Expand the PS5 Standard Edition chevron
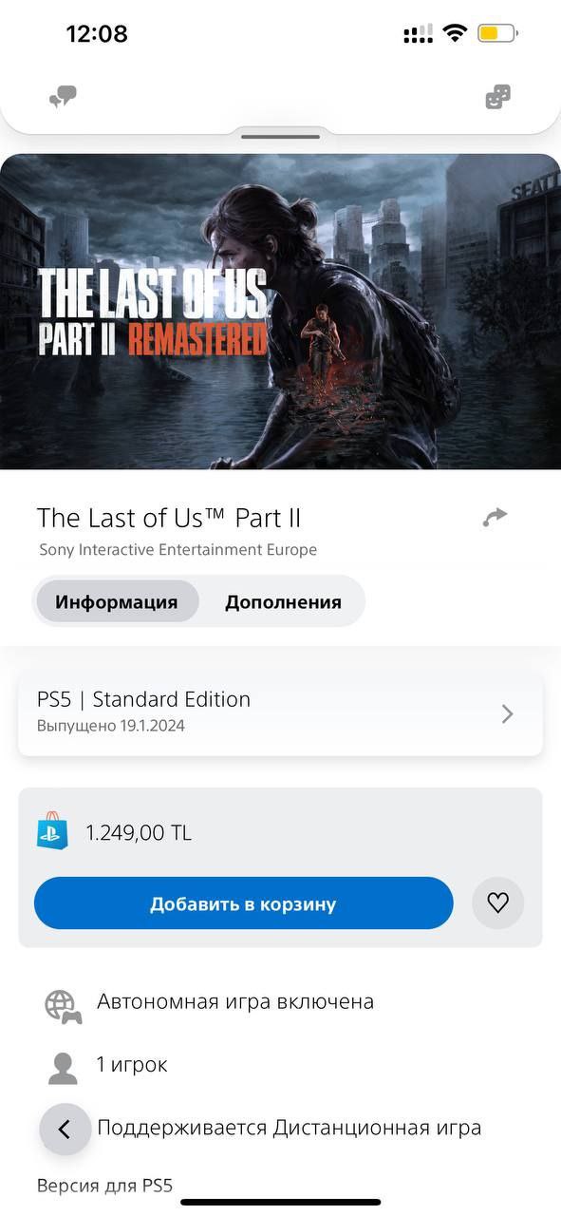561x1216 pixels. [x=507, y=714]
